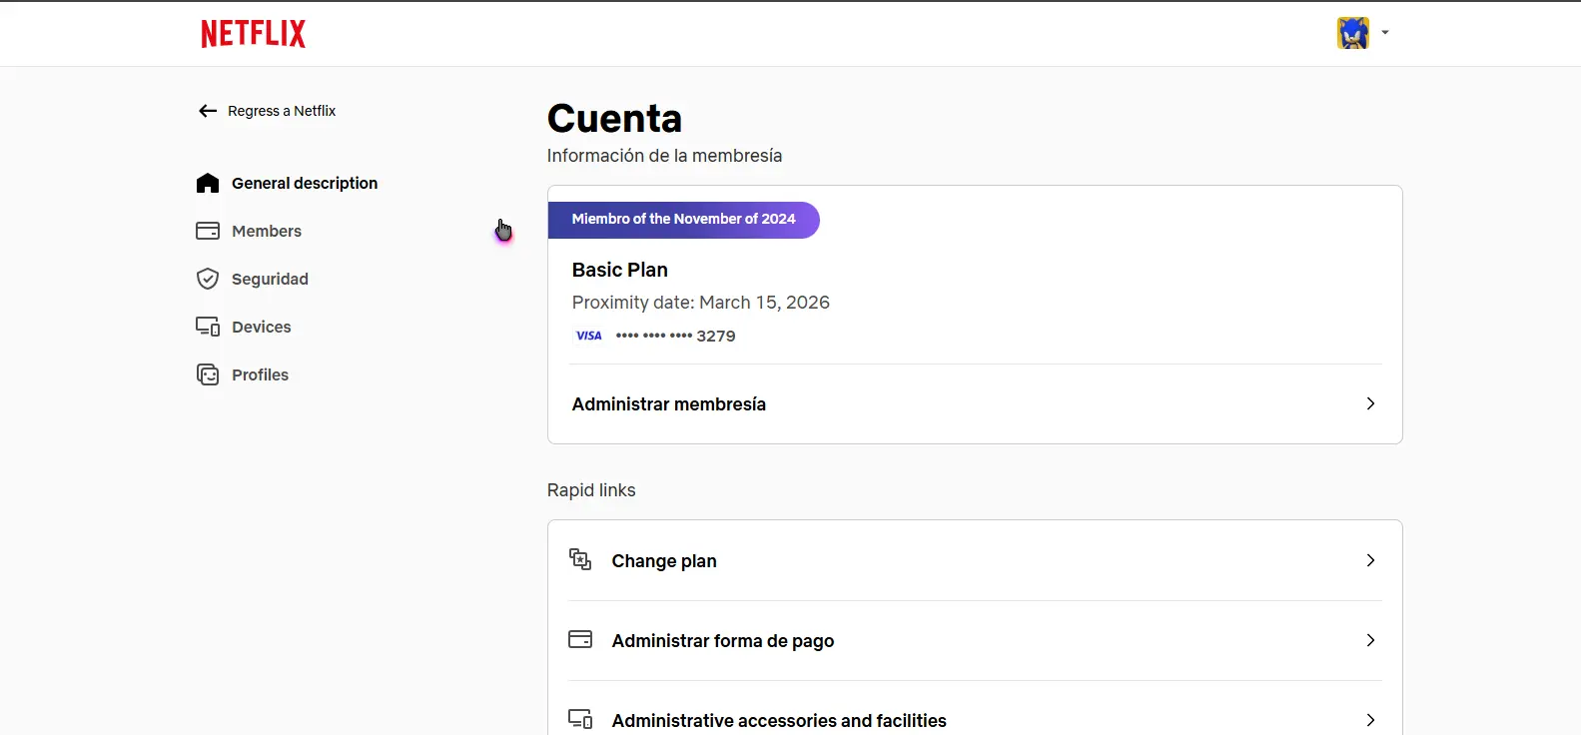Image resolution: width=1581 pixels, height=735 pixels.
Task: Open the Members section
Action: [x=249, y=231]
